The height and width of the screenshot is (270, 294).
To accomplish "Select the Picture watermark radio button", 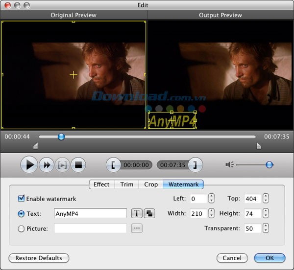I will pos(21,228).
